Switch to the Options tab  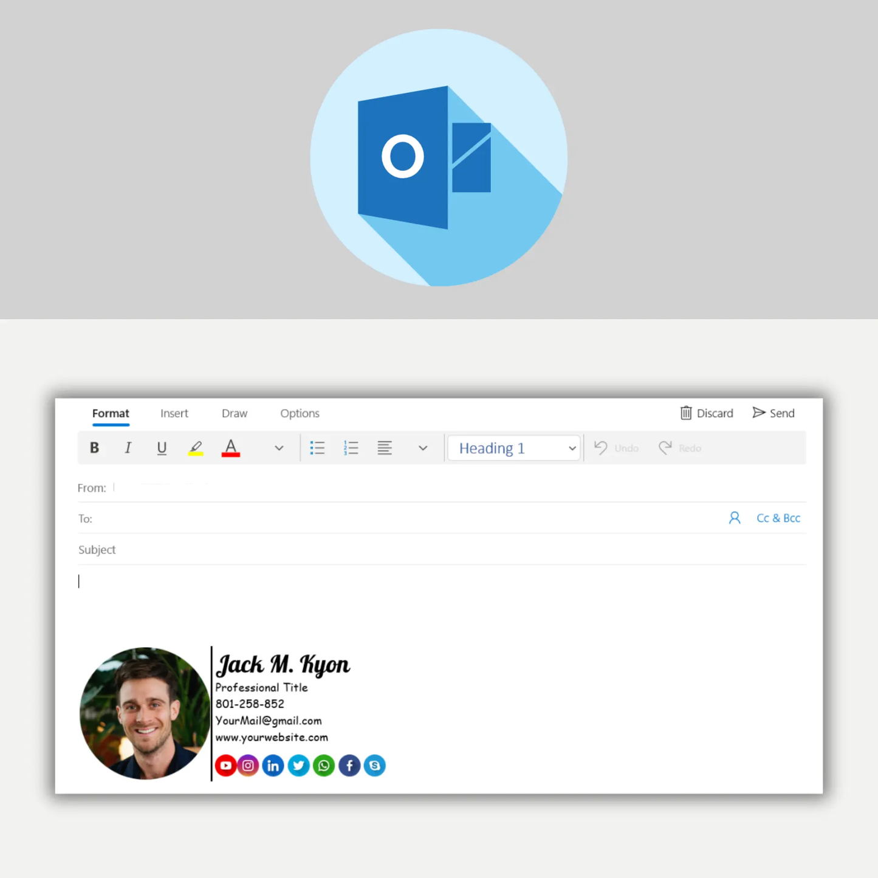300,413
